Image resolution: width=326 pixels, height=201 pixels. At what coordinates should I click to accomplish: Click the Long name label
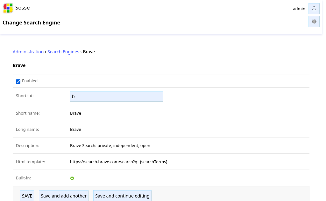point(27,130)
